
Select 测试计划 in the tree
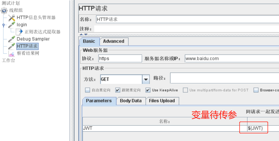click(11, 3)
